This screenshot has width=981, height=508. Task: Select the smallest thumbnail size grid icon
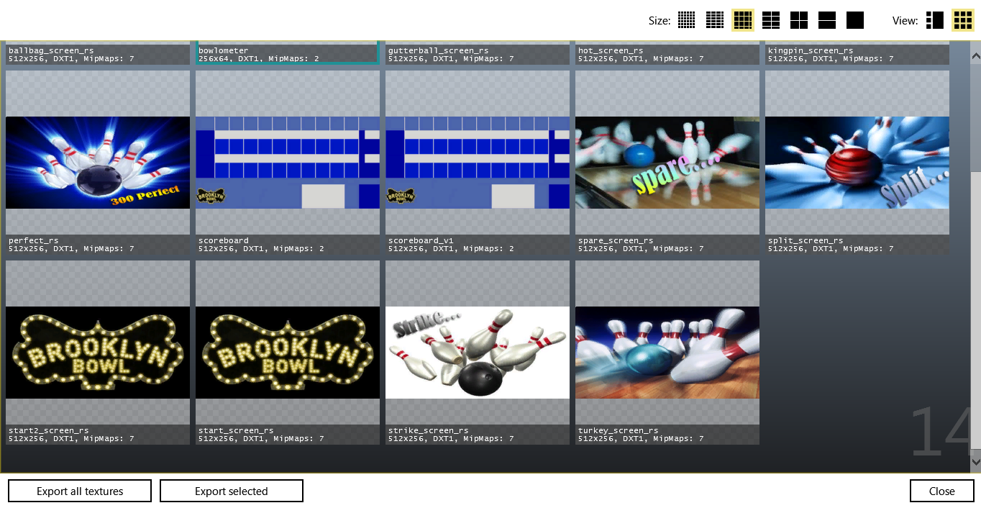coord(687,20)
